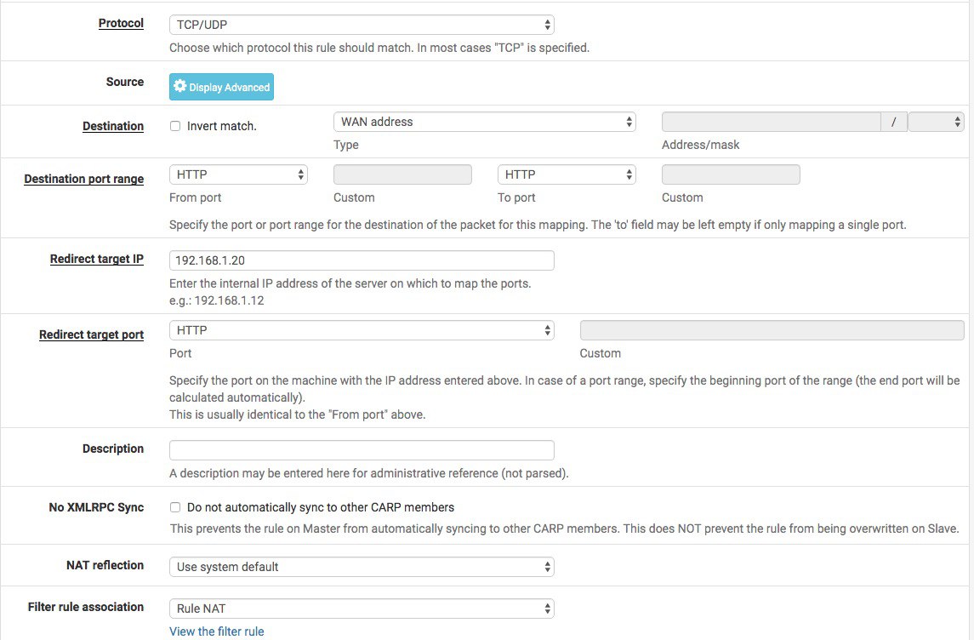Open the Protocol dropdown showing TCP/UDP
The width and height of the screenshot is (974, 640).
pos(362,25)
